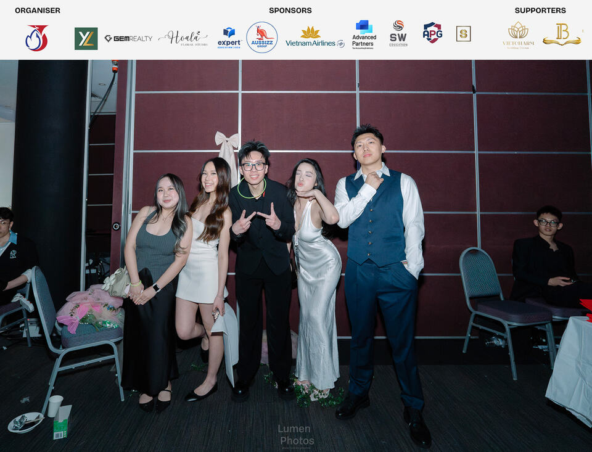Click the Aussizz Group kangaroo logo
Image resolution: width=592 pixels, height=452 pixels.
pos(262,37)
